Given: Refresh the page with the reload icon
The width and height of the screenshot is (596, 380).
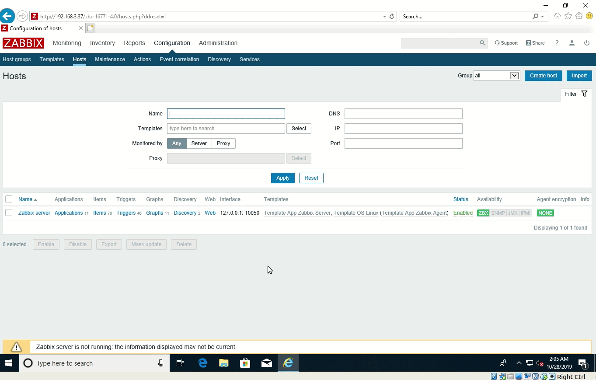Looking at the screenshot, I should 392,17.
